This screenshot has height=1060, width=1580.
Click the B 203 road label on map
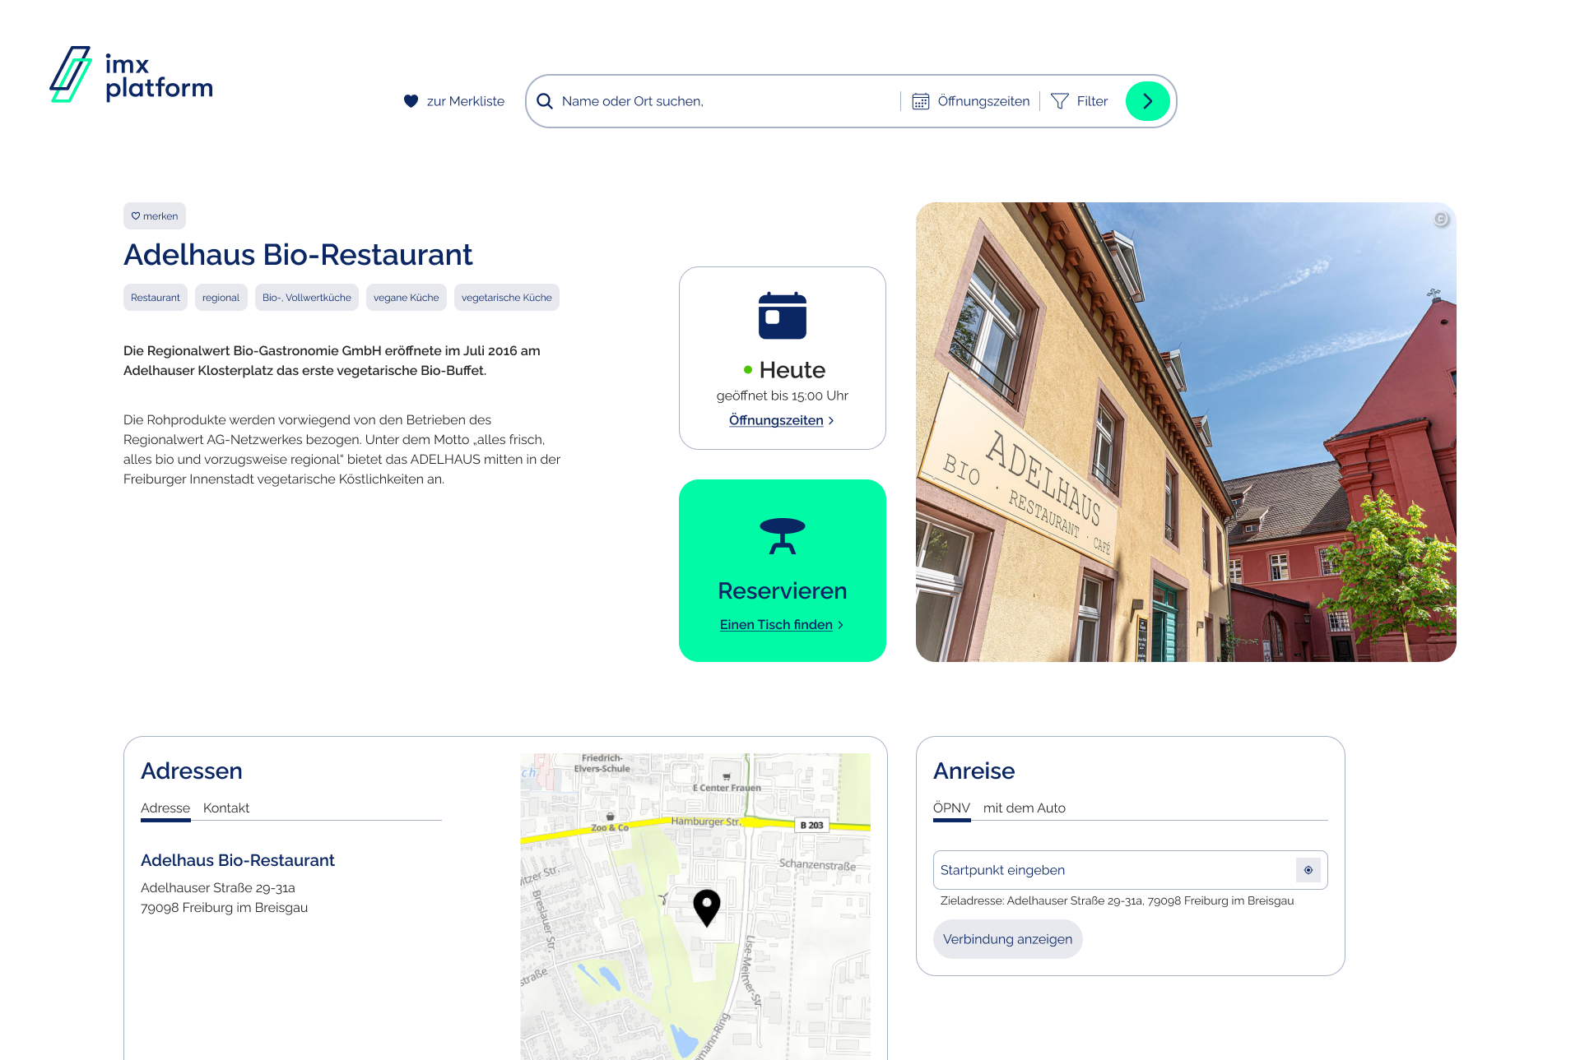[x=811, y=825]
